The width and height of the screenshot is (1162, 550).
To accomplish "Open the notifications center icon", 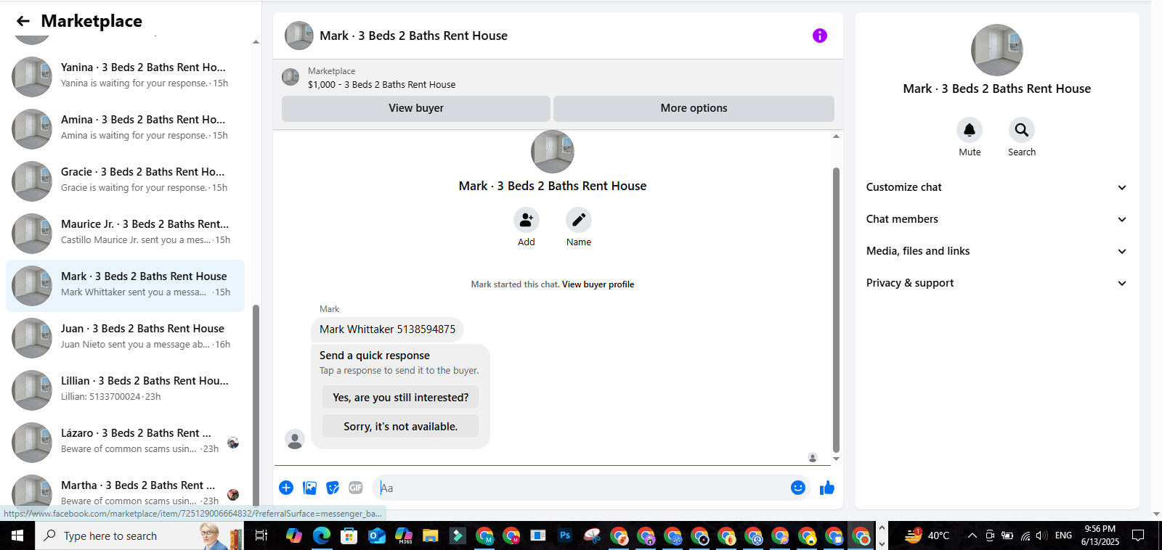I will click(x=1138, y=535).
